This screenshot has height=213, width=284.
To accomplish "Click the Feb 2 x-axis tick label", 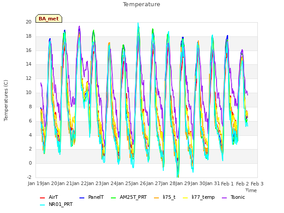I will click(x=243, y=184).
